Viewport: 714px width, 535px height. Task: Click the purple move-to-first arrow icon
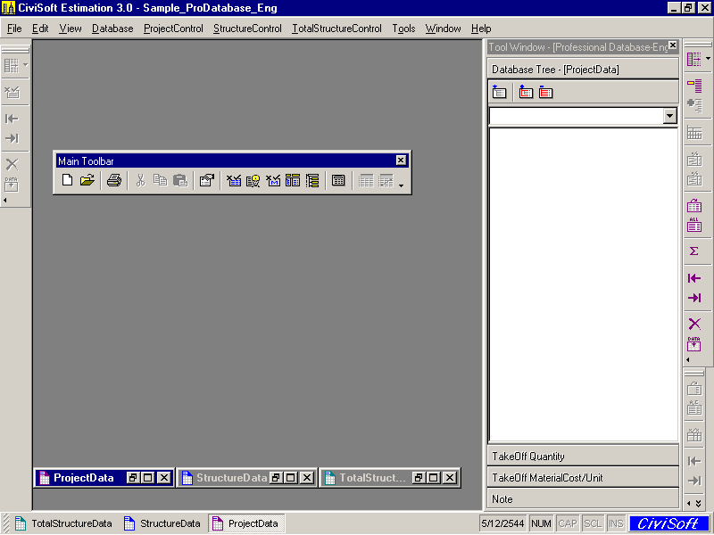(x=694, y=278)
